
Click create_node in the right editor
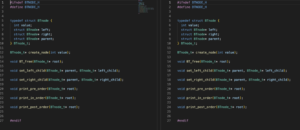206,53
